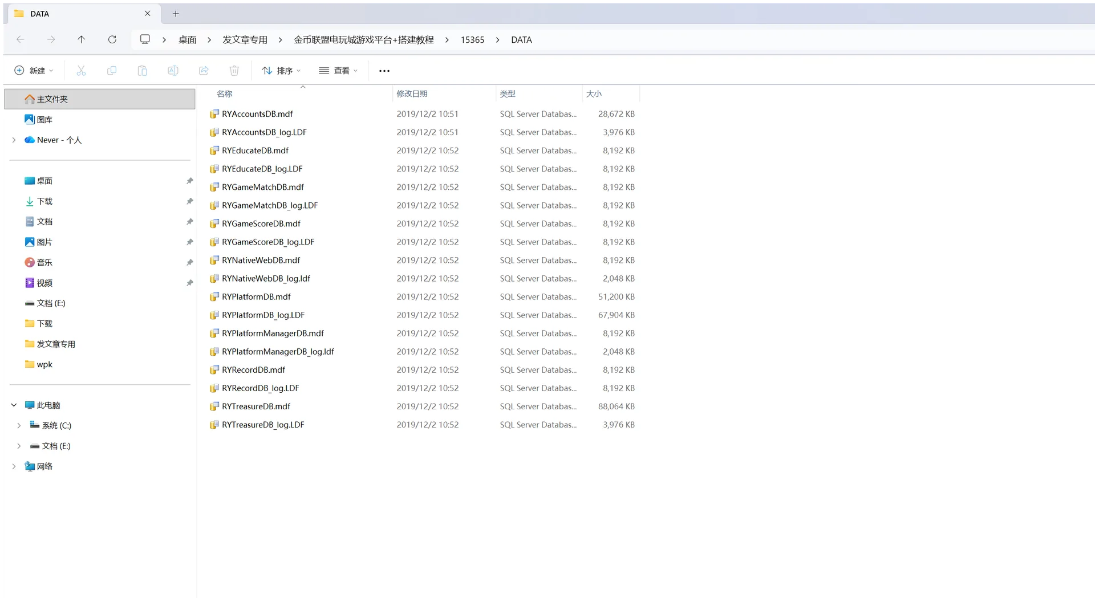Click the Rename icon in toolbar

coord(173,71)
